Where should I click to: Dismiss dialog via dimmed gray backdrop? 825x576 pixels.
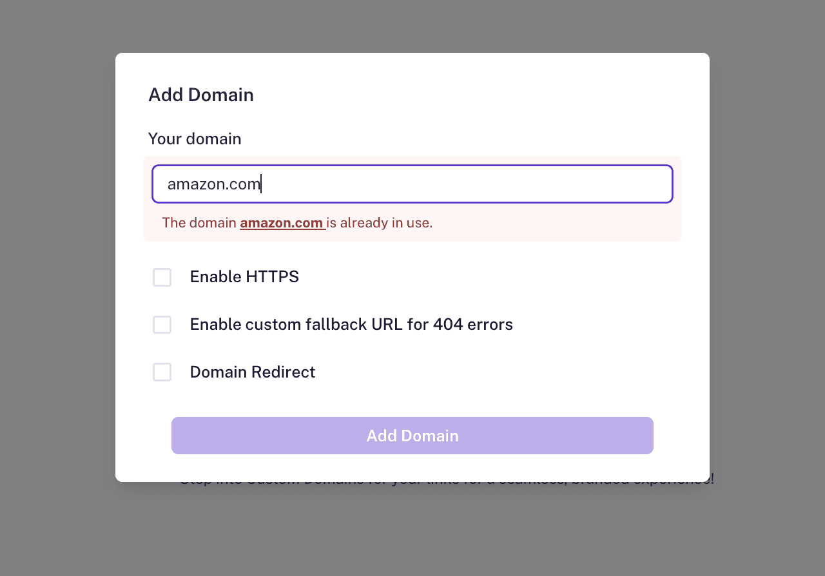(x=58, y=290)
